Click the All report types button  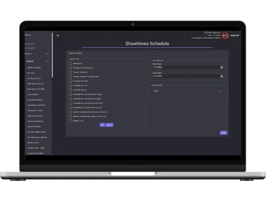102,125
